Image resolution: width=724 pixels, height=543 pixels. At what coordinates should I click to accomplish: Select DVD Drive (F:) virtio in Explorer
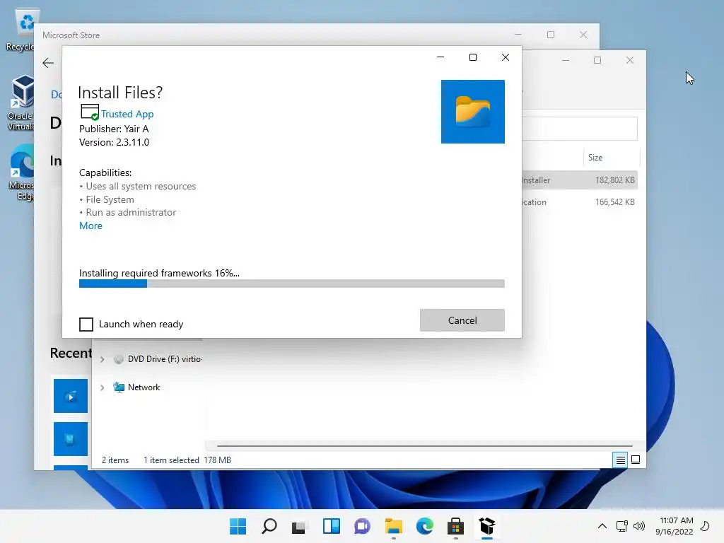165,358
